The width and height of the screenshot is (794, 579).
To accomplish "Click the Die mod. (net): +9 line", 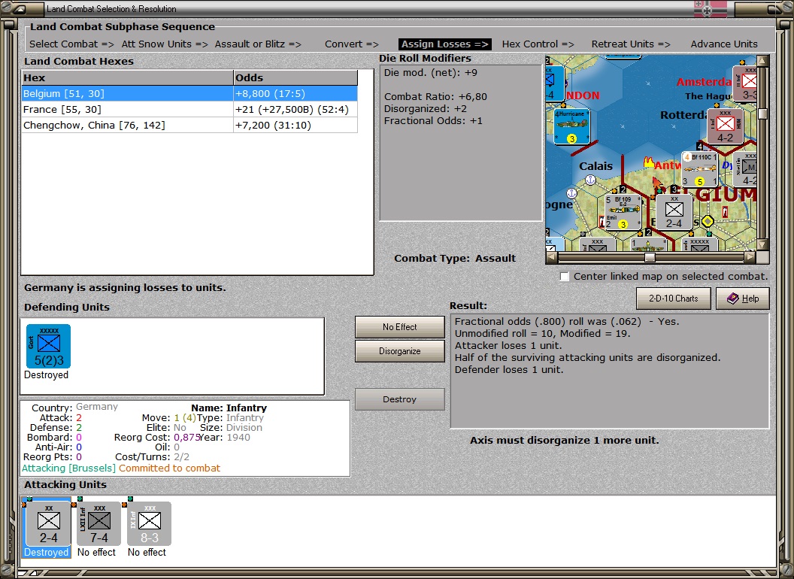I will click(x=430, y=72).
